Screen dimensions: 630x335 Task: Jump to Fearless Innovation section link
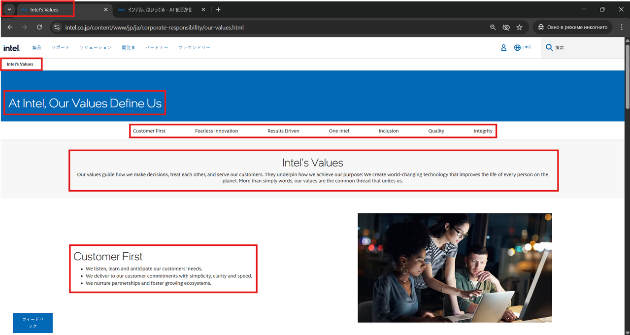coord(216,131)
